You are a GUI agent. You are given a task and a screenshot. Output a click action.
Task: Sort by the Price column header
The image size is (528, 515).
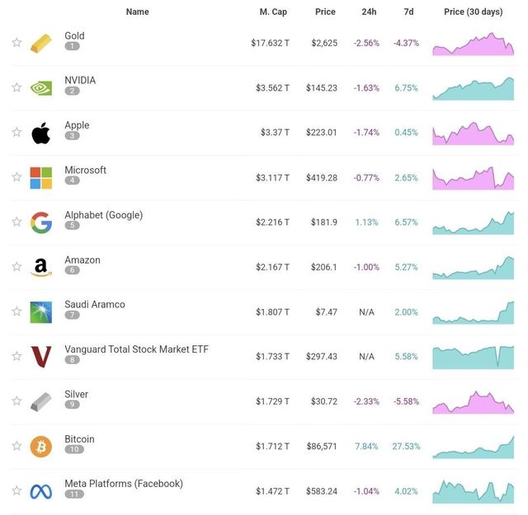(x=325, y=12)
